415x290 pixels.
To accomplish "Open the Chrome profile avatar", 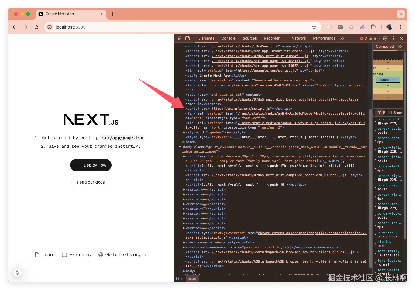I will coord(389,27).
